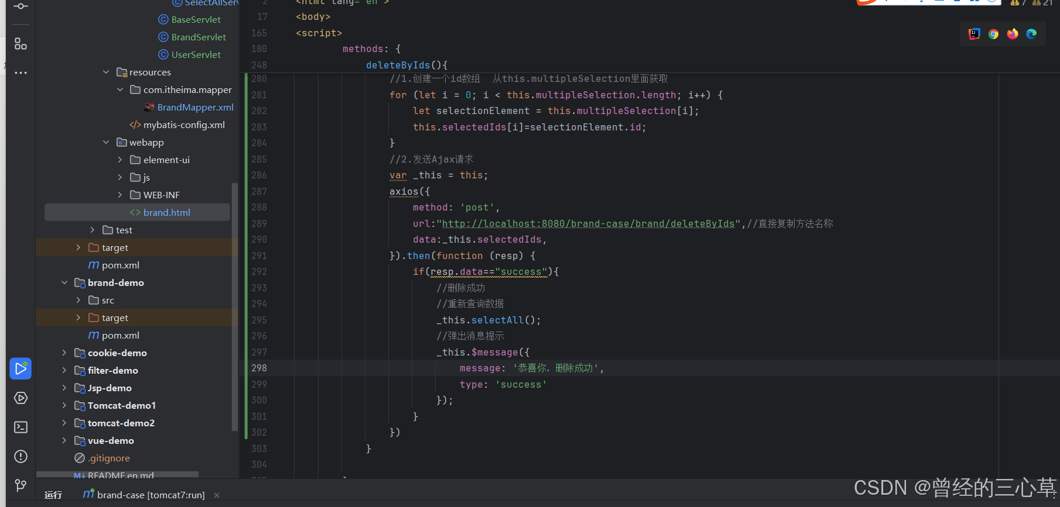The image size is (1060, 507).
Task: Click sticky line deleteByIds() header
Action: pos(406,65)
